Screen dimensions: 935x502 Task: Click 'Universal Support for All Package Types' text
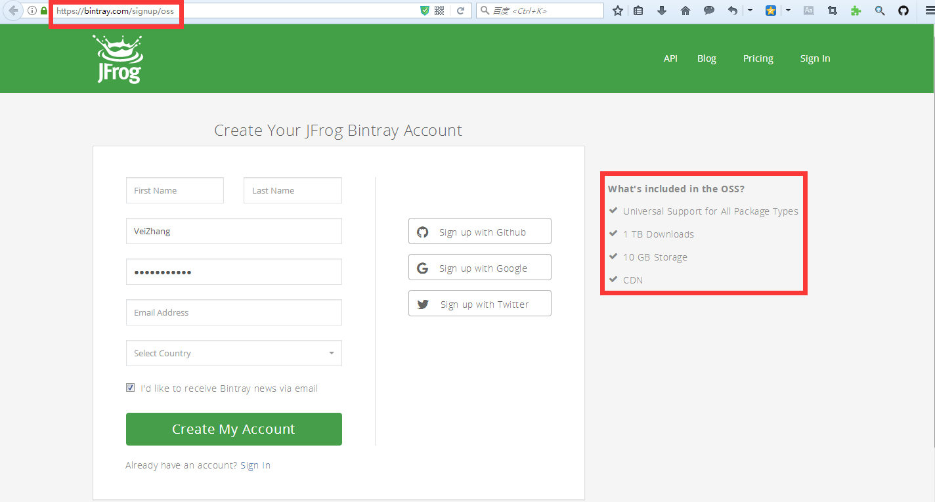click(710, 211)
